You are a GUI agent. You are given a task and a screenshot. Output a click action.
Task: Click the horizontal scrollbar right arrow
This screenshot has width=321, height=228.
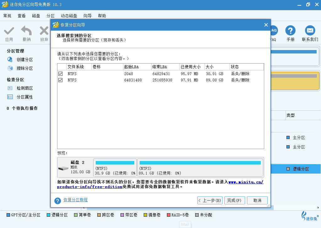pyautogui.click(x=318, y=208)
